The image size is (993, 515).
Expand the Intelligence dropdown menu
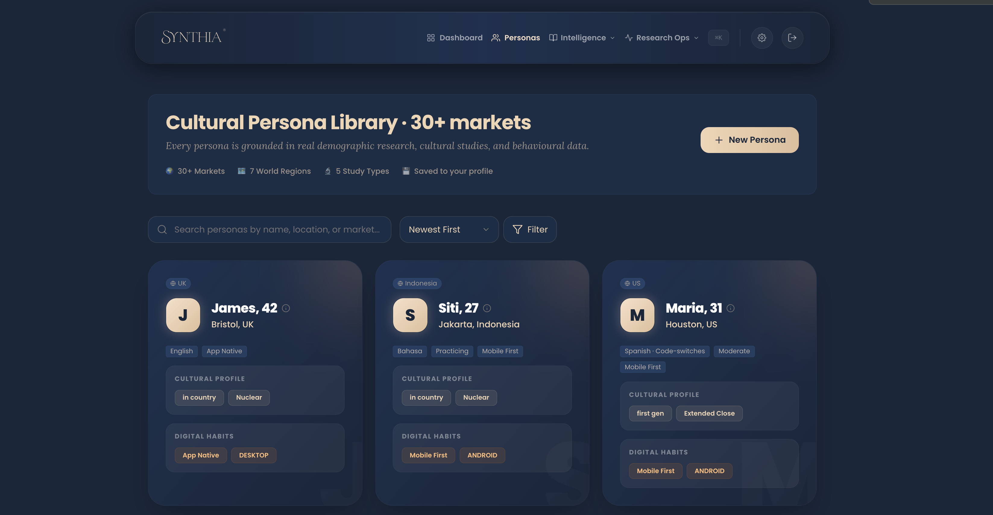(582, 38)
